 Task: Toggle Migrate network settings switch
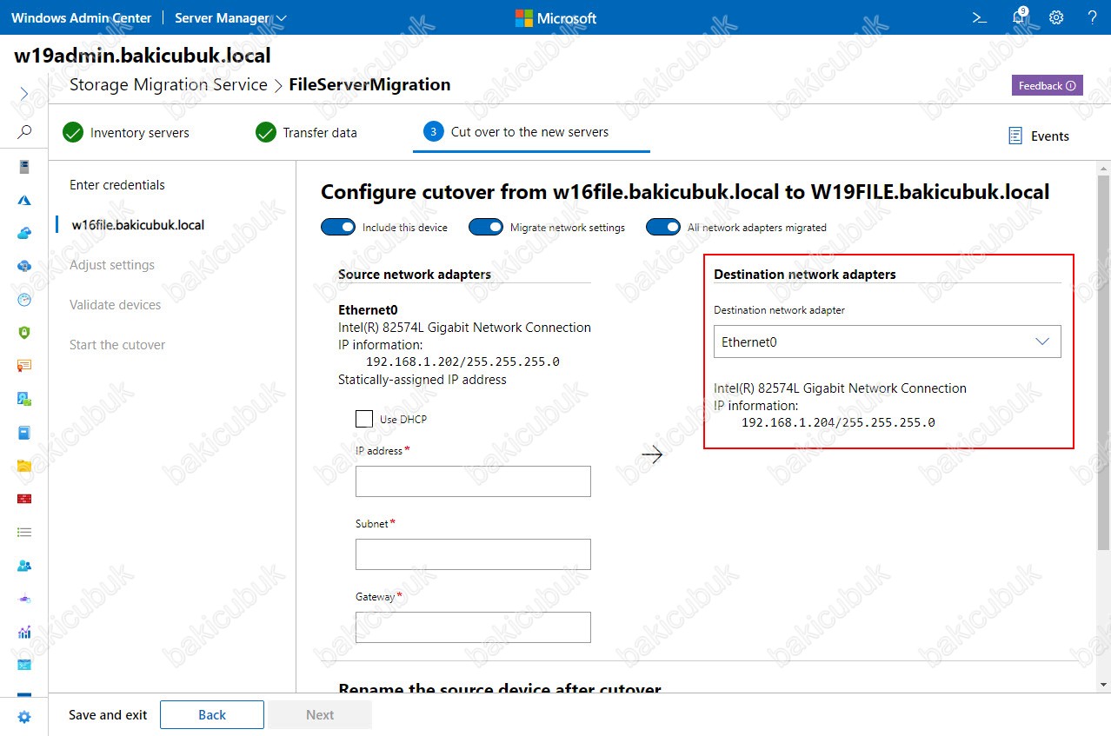click(486, 227)
